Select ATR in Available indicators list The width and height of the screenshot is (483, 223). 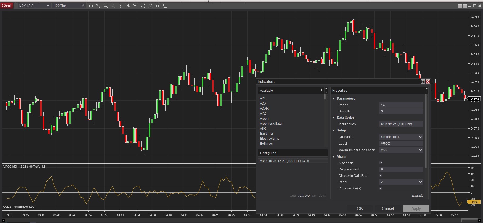(263, 129)
